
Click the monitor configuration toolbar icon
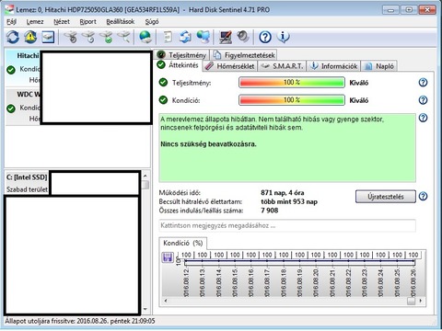[226, 37]
